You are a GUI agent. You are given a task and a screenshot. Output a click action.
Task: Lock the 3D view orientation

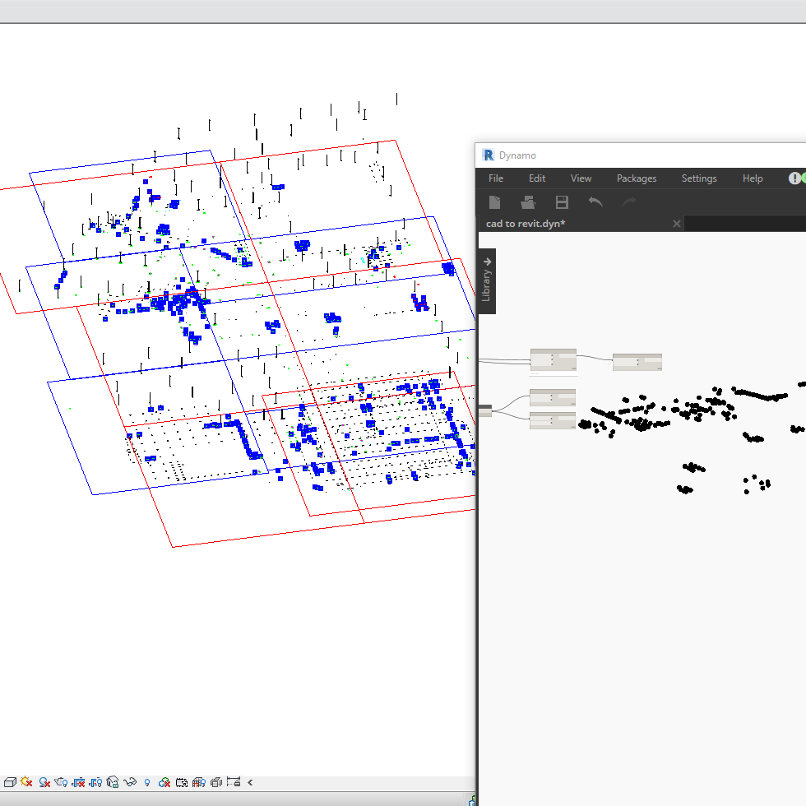click(x=112, y=782)
